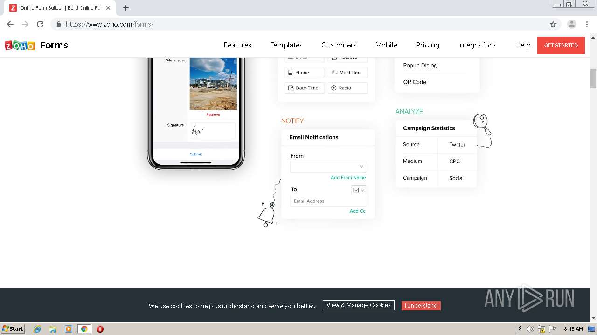Screen dimensions: 597x335
Task: Click the site lock icon
Action: [58, 24]
